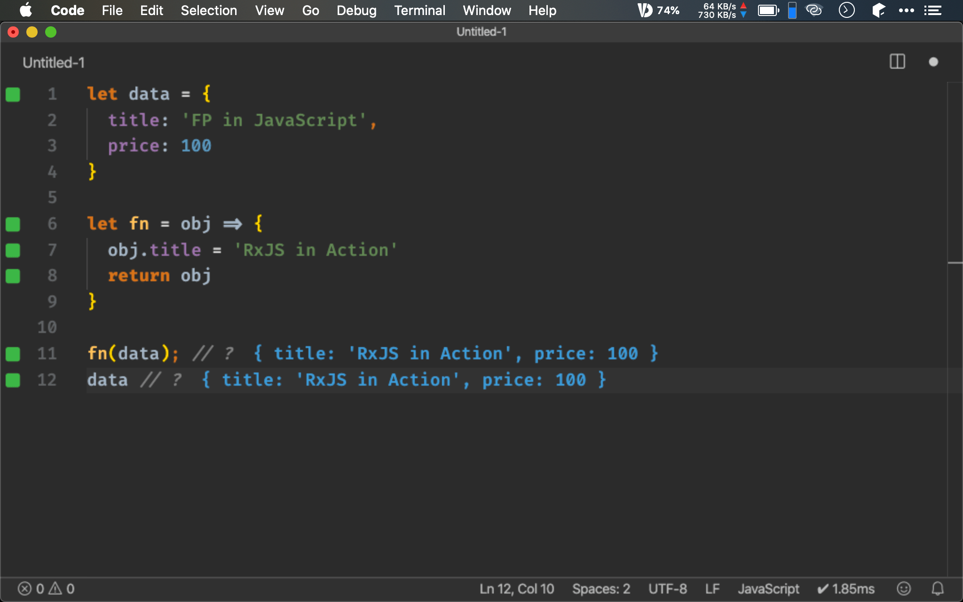Screen dimensions: 963x602
Task: Open the macOS Notification Center list icon
Action: pyautogui.click(x=932, y=10)
